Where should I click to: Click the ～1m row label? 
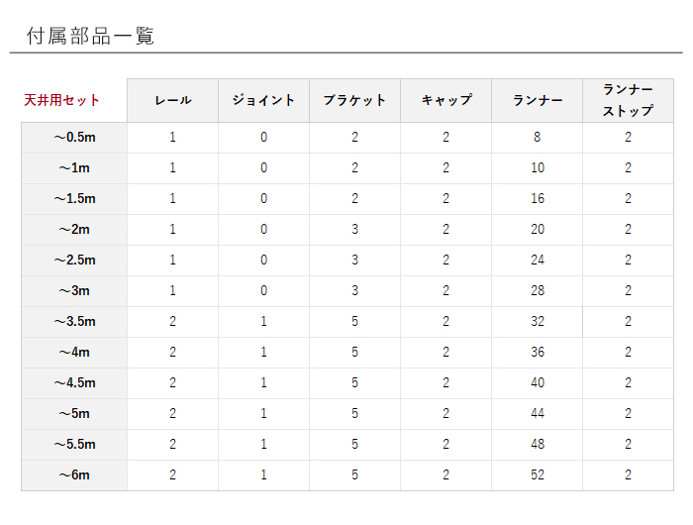point(74,168)
